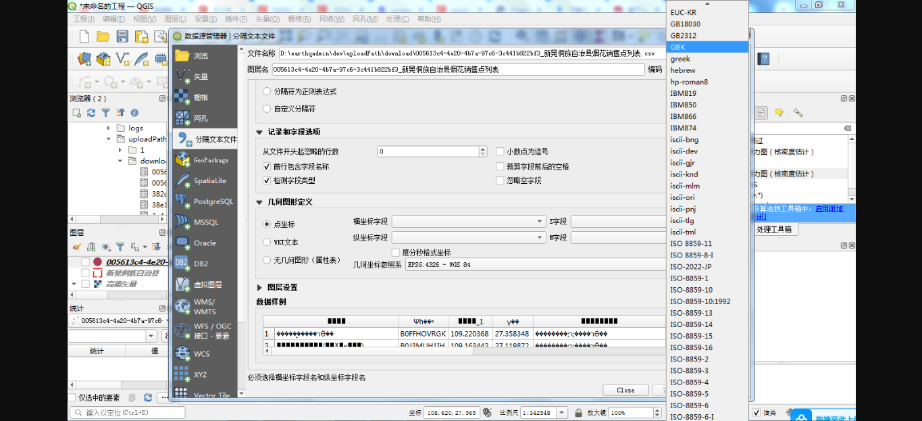Select the PostgreSQL source

[205, 201]
